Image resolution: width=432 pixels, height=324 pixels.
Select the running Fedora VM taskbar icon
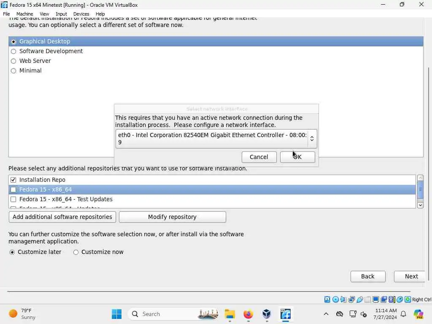pyautogui.click(x=286, y=314)
